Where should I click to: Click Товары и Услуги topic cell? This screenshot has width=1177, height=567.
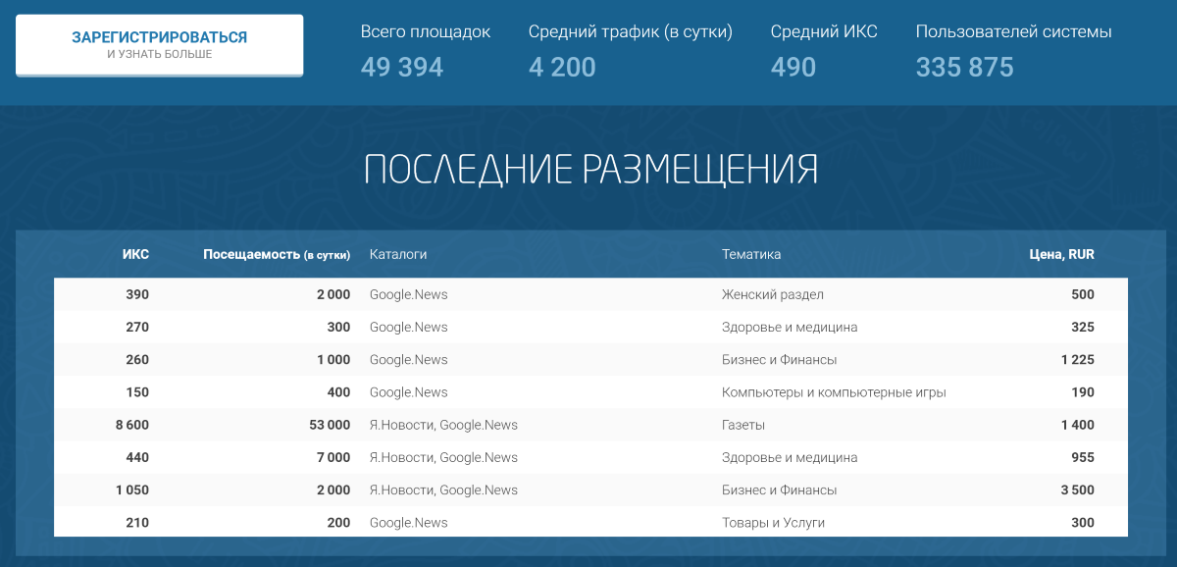tap(773, 523)
